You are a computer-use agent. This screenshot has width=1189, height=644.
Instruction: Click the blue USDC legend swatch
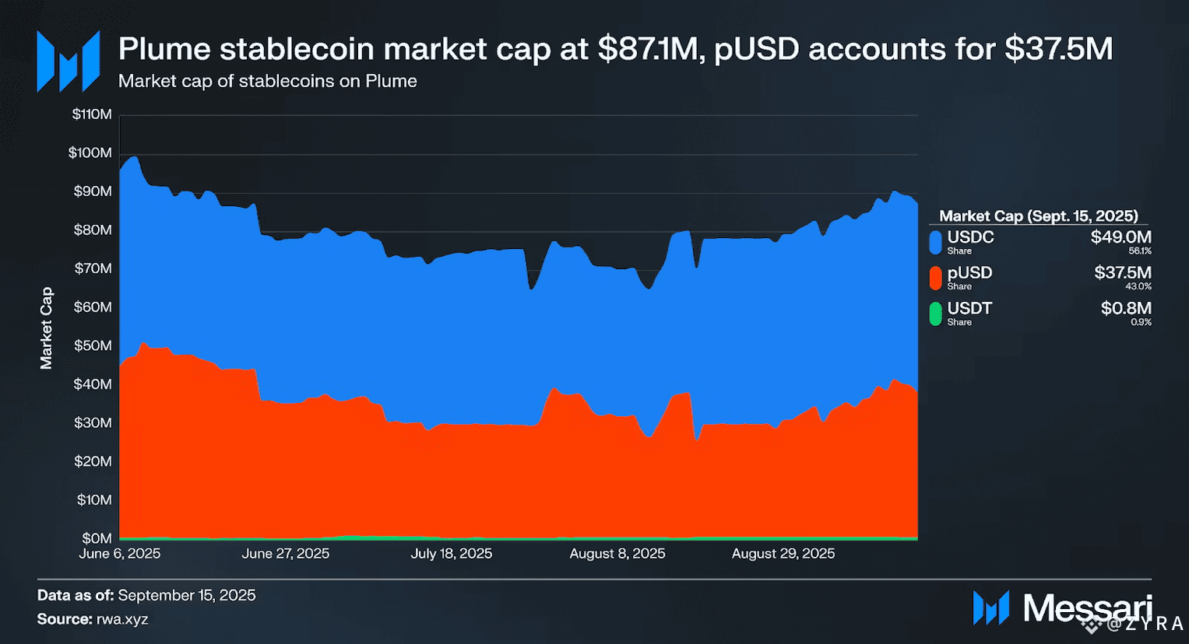tap(935, 241)
